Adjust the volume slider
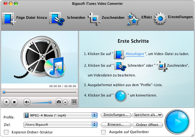The image size is (195, 137). pyautogui.click(x=42, y=102)
